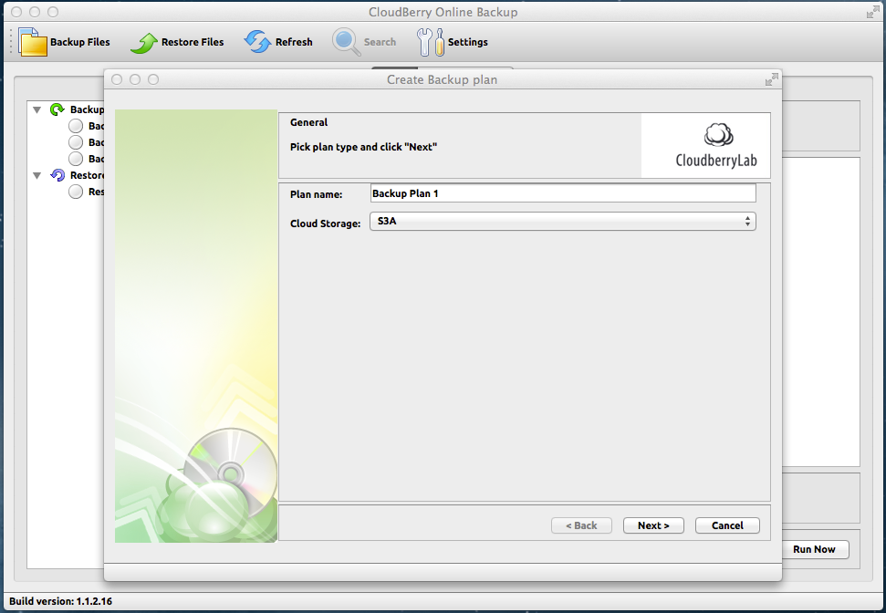This screenshot has width=886, height=613.
Task: Launch the Restore Files wizard
Action: click(177, 42)
